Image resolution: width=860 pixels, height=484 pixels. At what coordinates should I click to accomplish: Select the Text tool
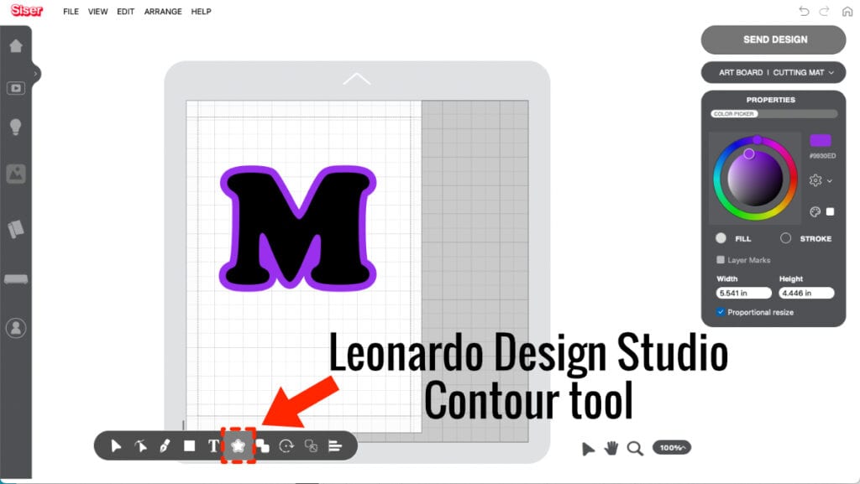[x=213, y=446]
